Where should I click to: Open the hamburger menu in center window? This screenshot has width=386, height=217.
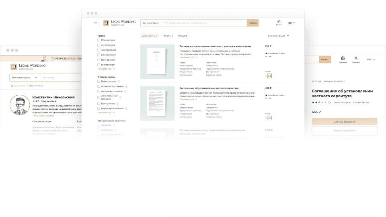coord(96,23)
